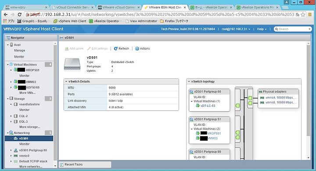The image size is (316, 171).
Task: Select vmnic6 physical adapter icon
Action: 262,102
